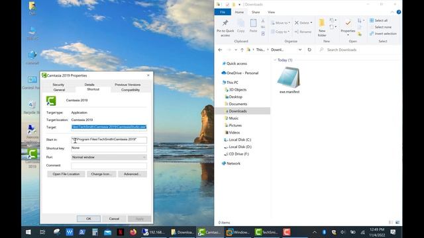Screen dimensions: 424x238
Task: Open the Windows Start menu
Action: coord(28,232)
